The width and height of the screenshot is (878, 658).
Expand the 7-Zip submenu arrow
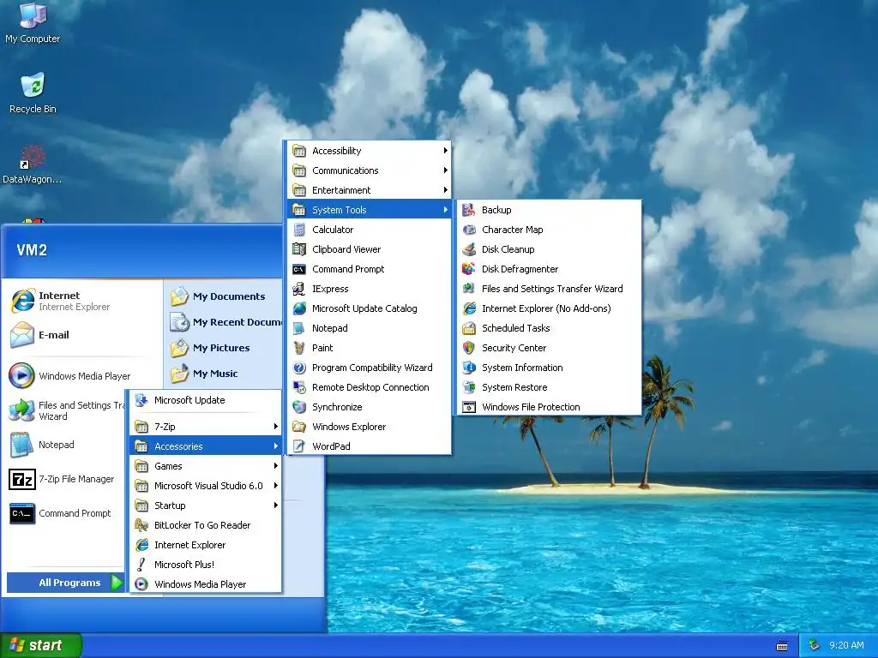tap(275, 427)
